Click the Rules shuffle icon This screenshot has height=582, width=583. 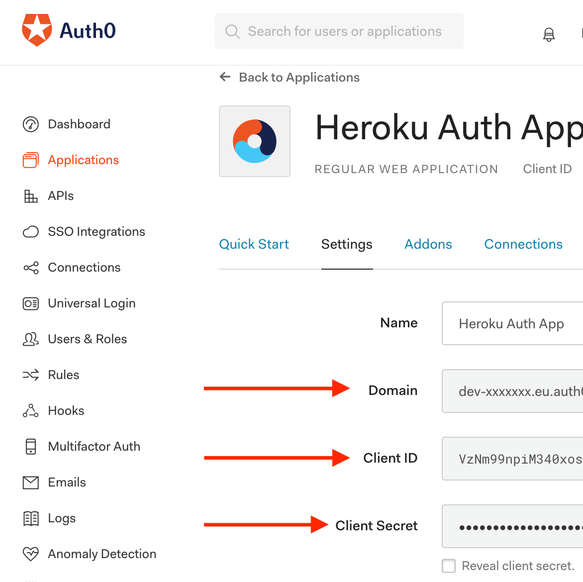(30, 375)
